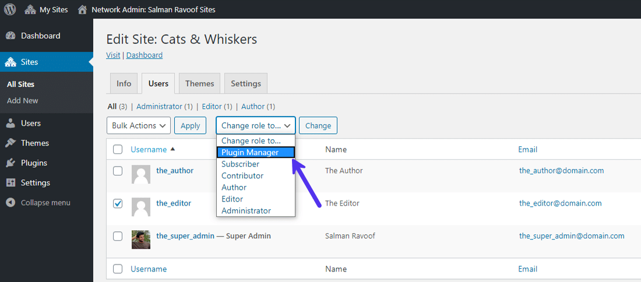Image resolution: width=641 pixels, height=282 pixels.
Task: Open the Bulk Actions dropdown
Action: pos(139,125)
